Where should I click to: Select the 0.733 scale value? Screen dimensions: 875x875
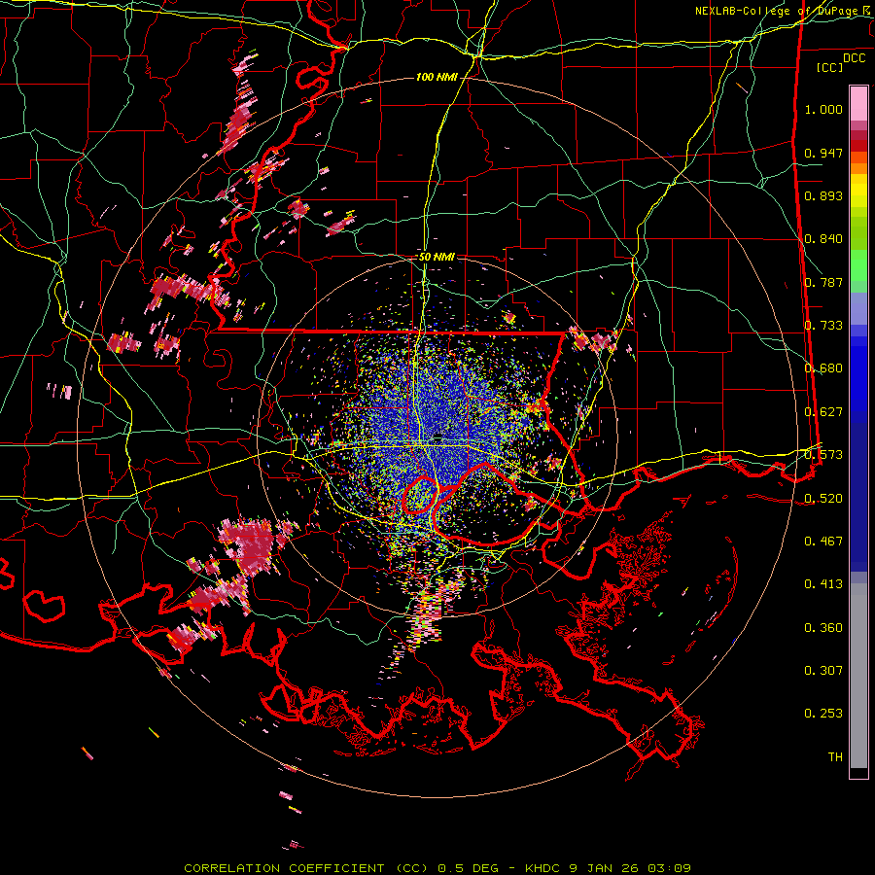[x=823, y=326]
